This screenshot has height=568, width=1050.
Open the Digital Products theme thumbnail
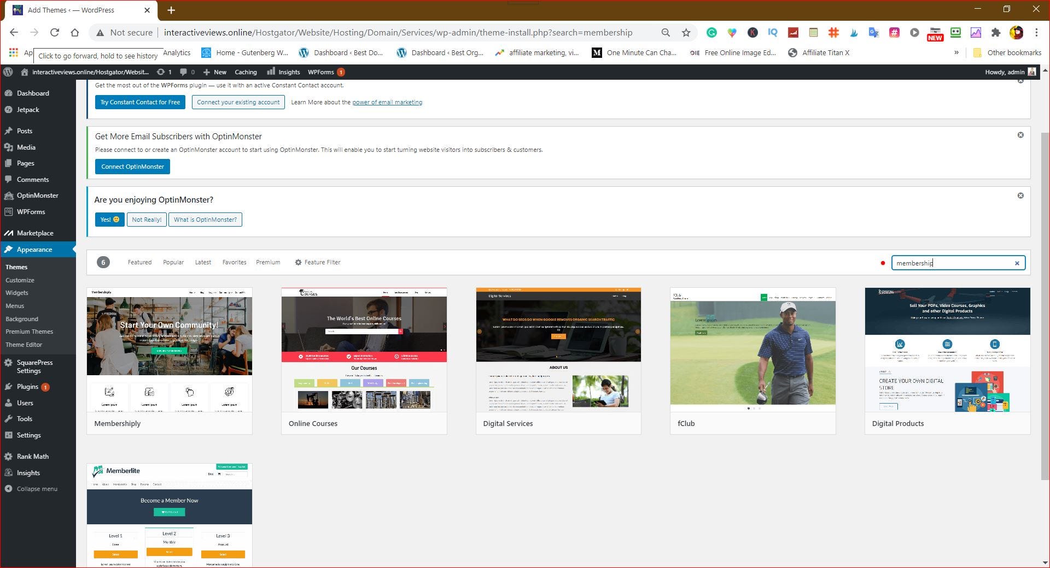point(948,350)
